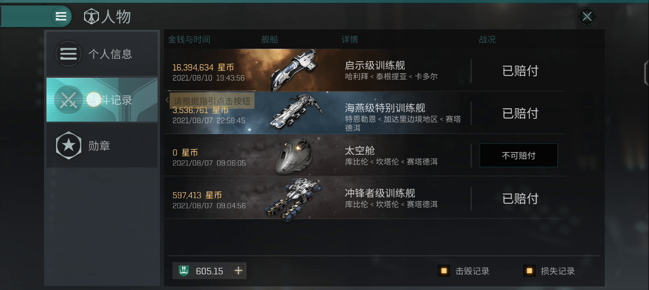Open the 冲锋者级训练舰 loss record row
Viewport: 649px width, 290px height.
click(365, 198)
